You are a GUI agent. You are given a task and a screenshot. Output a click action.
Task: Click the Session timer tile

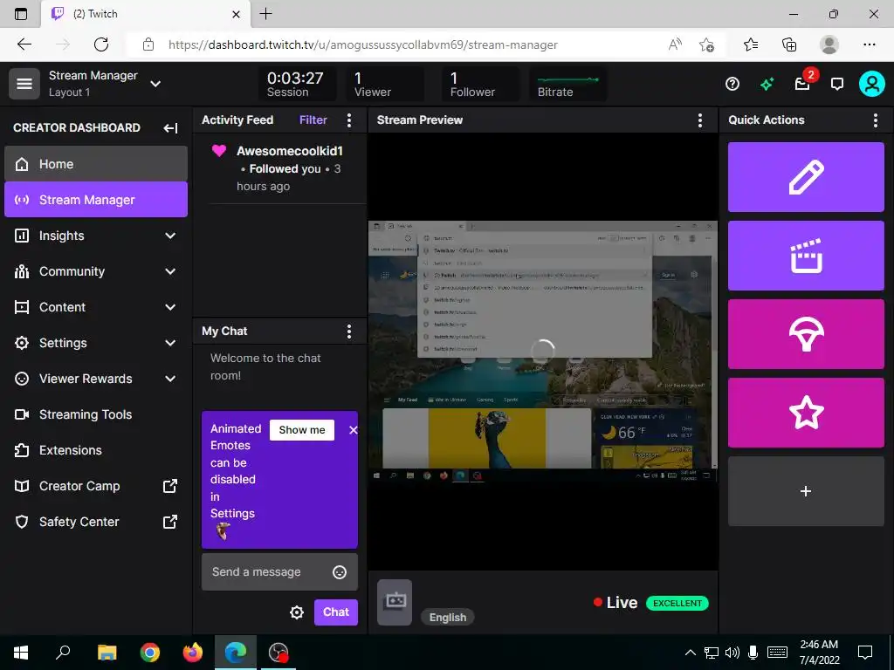[296, 85]
